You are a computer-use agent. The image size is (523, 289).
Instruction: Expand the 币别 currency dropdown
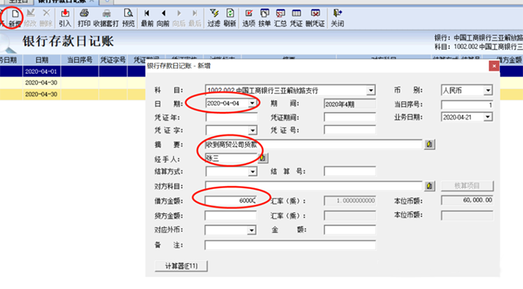[488, 90]
